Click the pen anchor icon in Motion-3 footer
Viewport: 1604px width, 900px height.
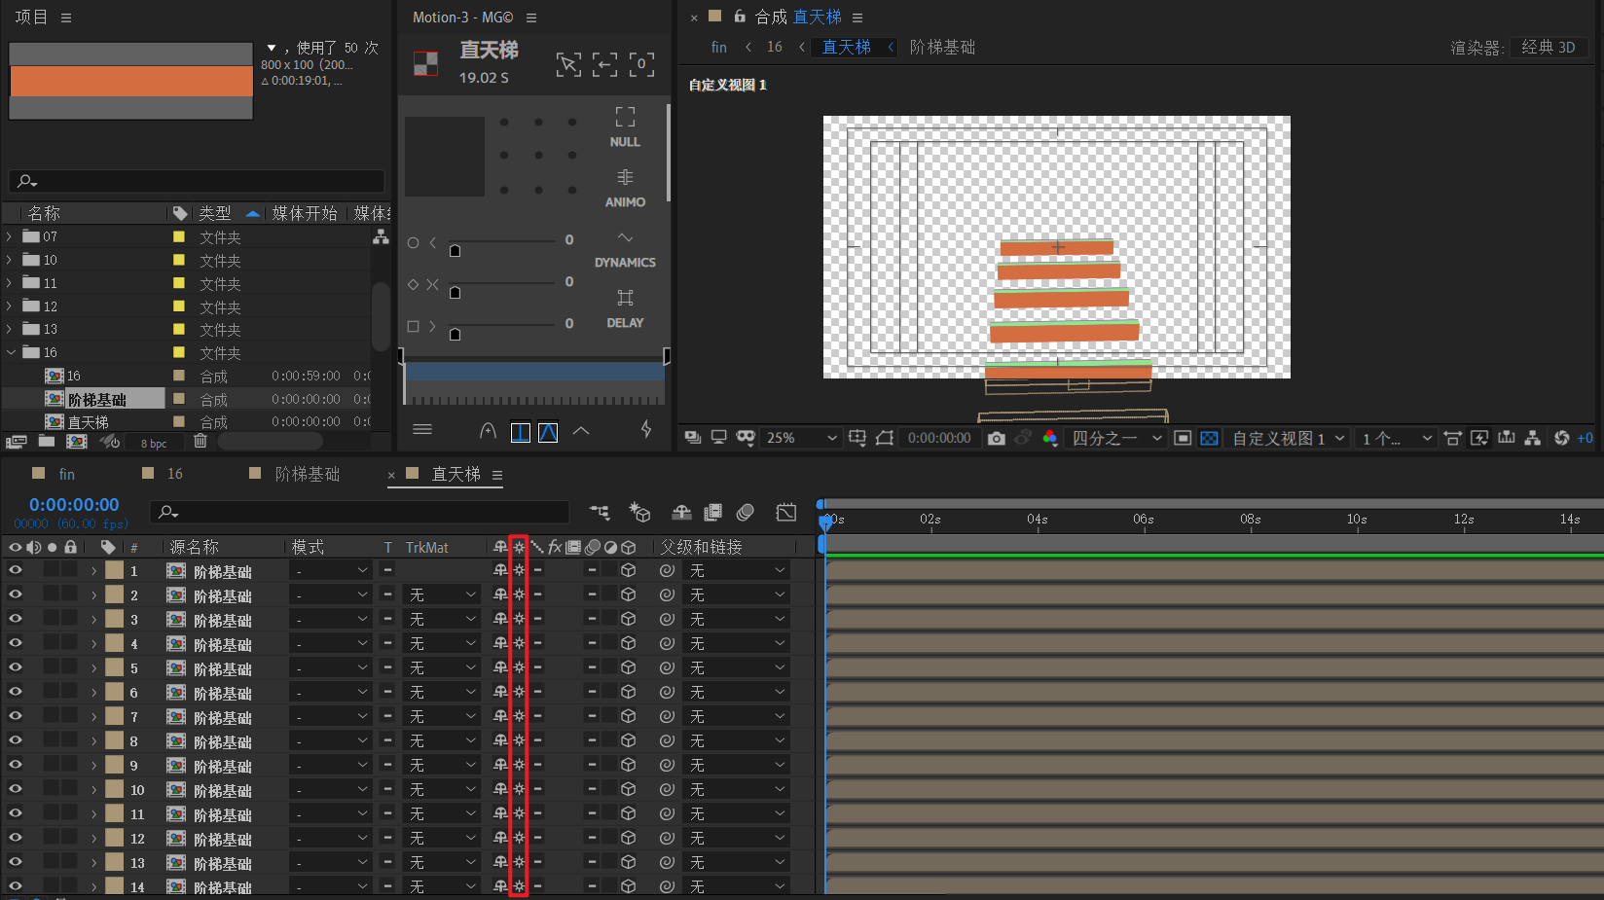coord(488,430)
